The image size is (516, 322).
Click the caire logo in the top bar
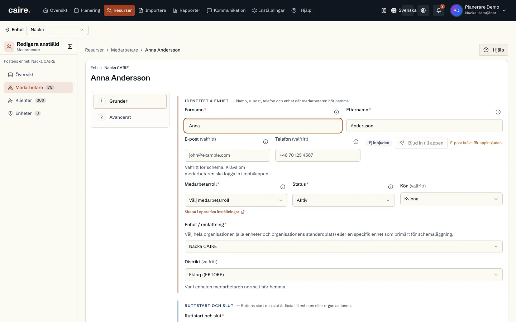[x=19, y=10]
